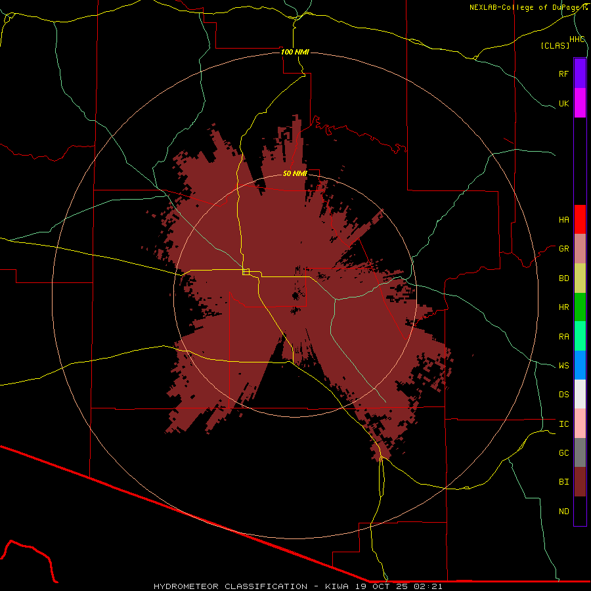This screenshot has height=591, width=591.
Task: Click the WS blue legend swatch
Action: click(x=580, y=365)
